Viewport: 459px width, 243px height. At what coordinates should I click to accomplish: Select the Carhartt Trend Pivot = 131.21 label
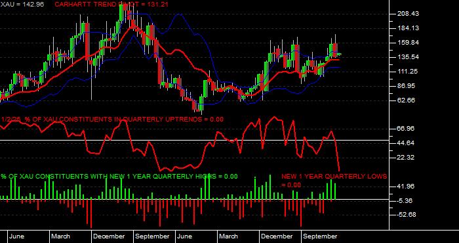click(x=111, y=5)
